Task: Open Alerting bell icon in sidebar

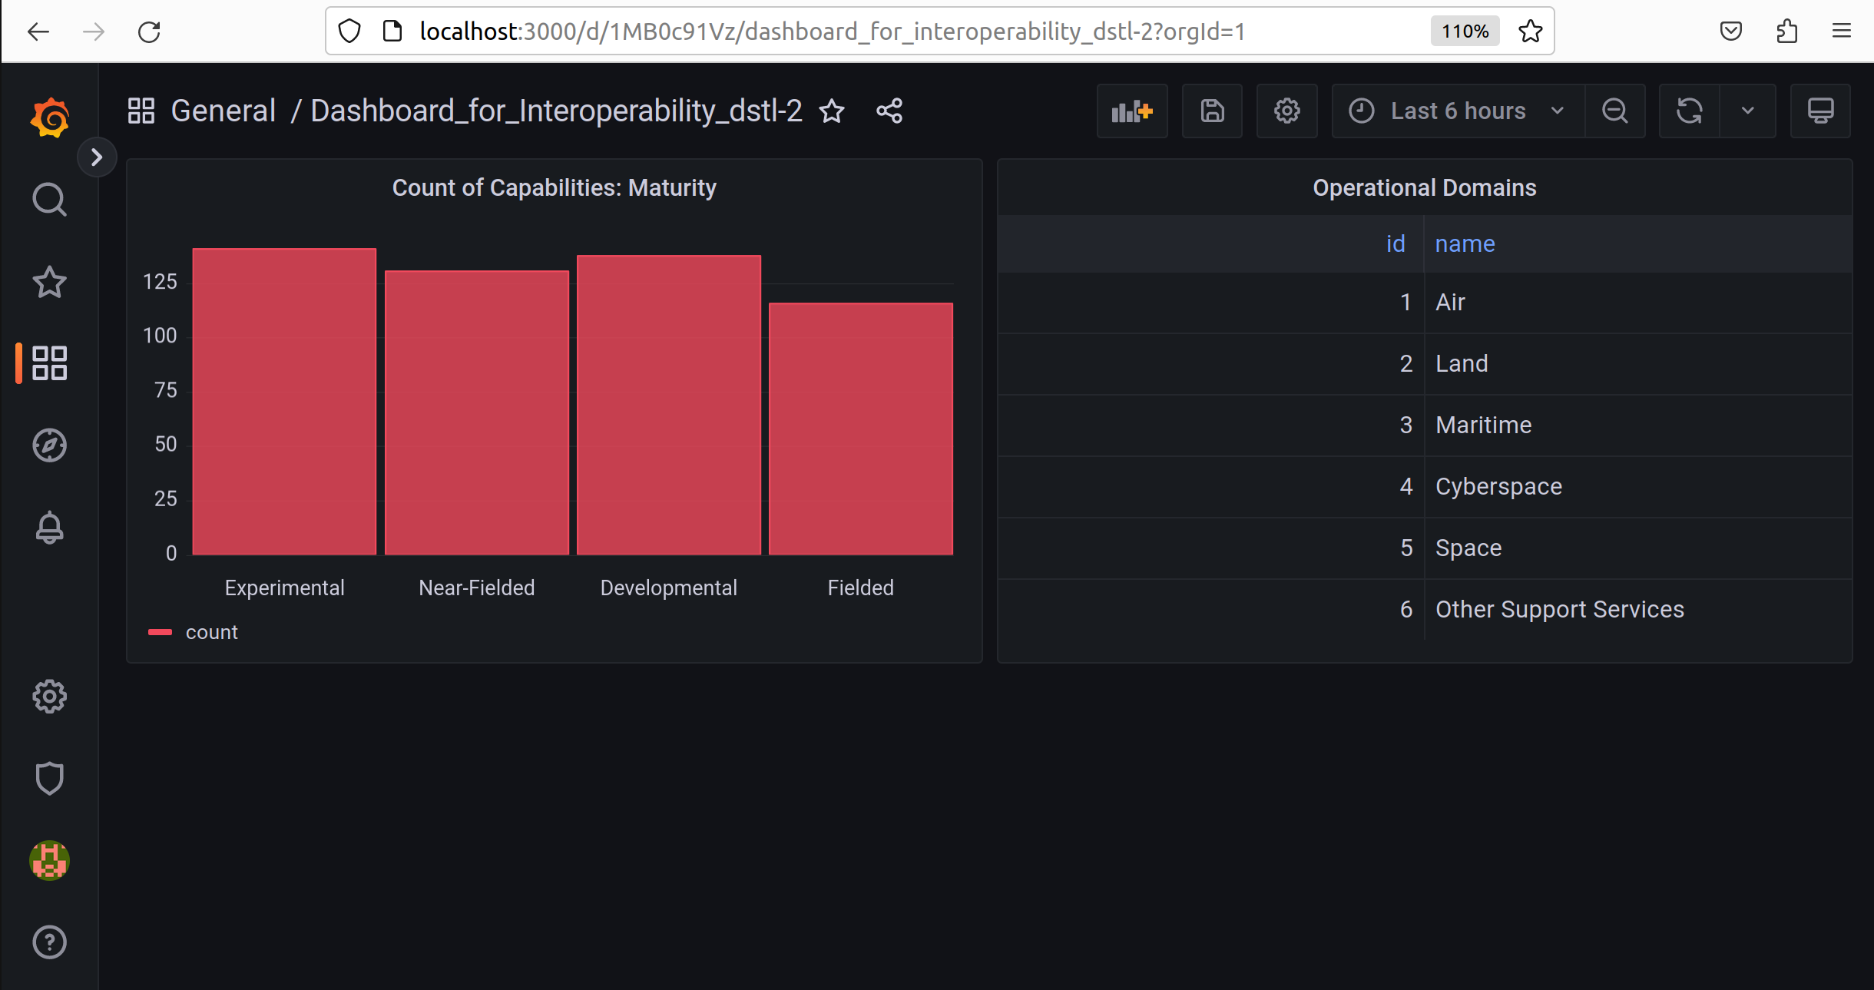Action: point(50,528)
